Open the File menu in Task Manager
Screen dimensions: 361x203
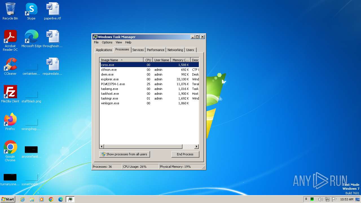point(96,42)
